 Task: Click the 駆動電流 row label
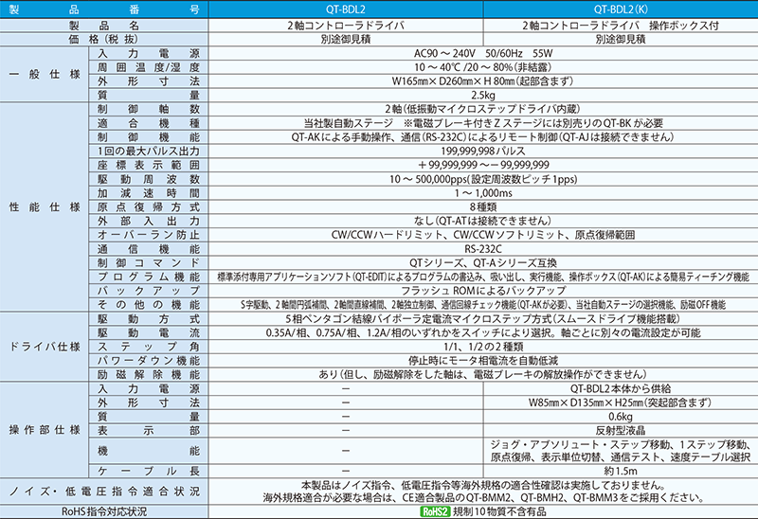pyautogui.click(x=149, y=333)
